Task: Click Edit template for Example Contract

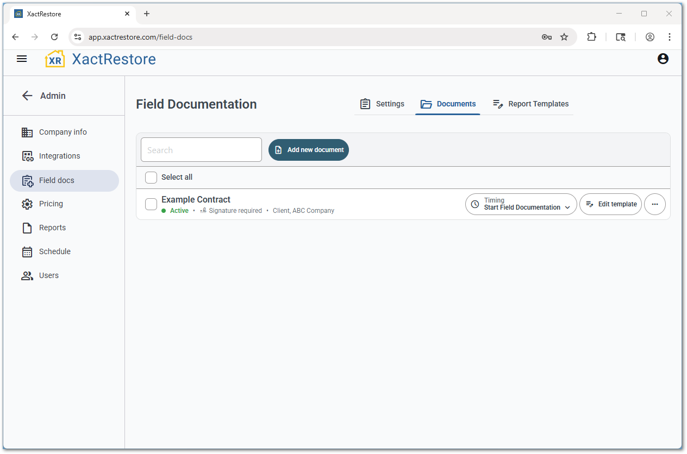Action: pyautogui.click(x=610, y=204)
